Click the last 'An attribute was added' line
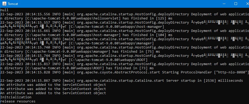249x104 pixels. (x=53, y=93)
